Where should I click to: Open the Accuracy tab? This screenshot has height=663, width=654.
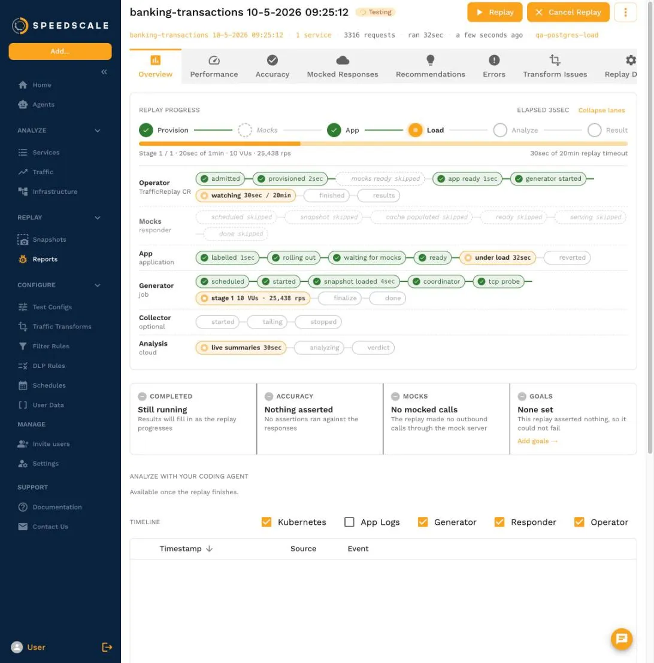coord(272,67)
